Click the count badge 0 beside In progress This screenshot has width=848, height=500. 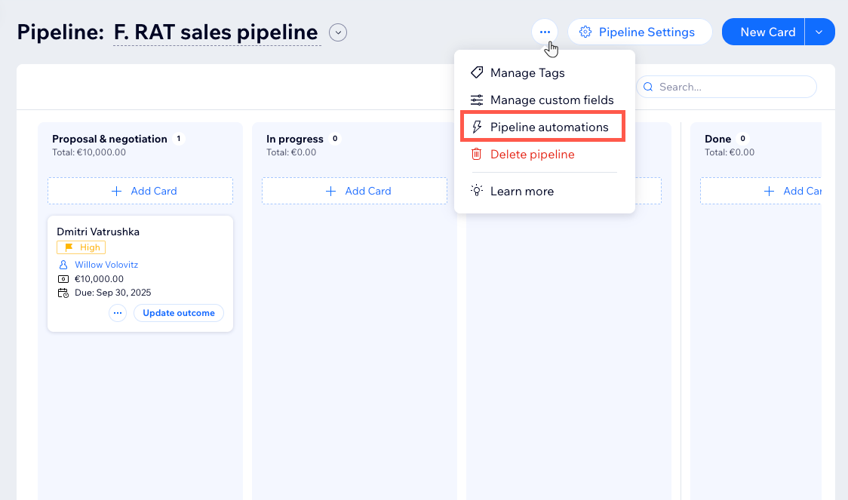coord(335,139)
